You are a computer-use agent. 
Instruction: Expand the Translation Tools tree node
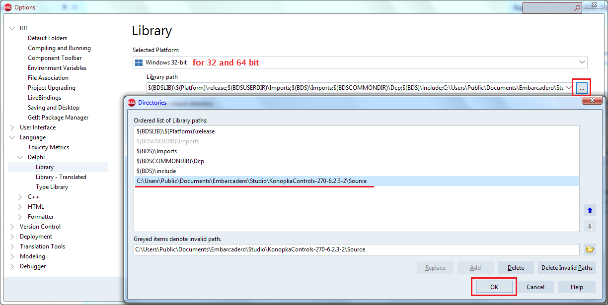pos(12,246)
